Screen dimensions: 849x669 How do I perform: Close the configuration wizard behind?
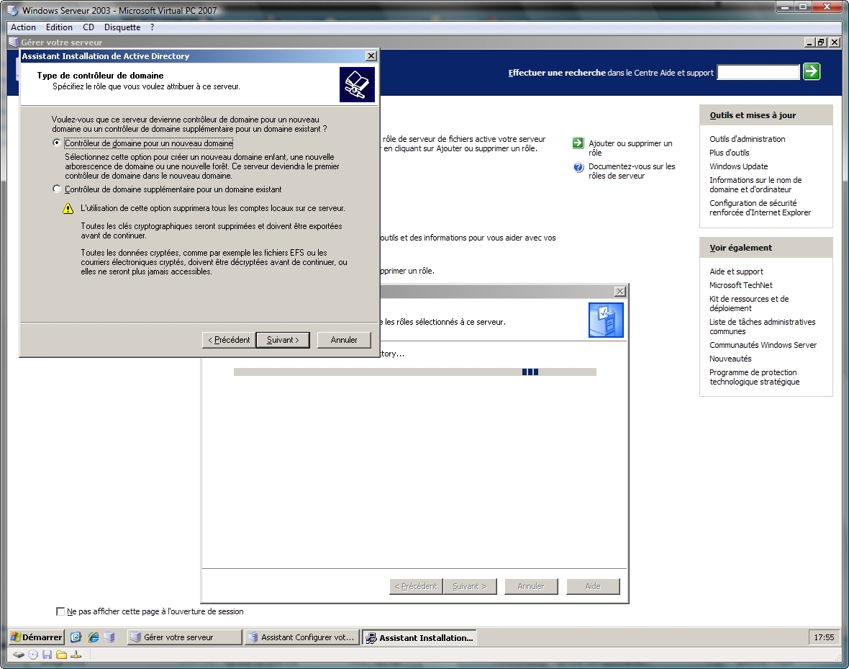coord(620,291)
